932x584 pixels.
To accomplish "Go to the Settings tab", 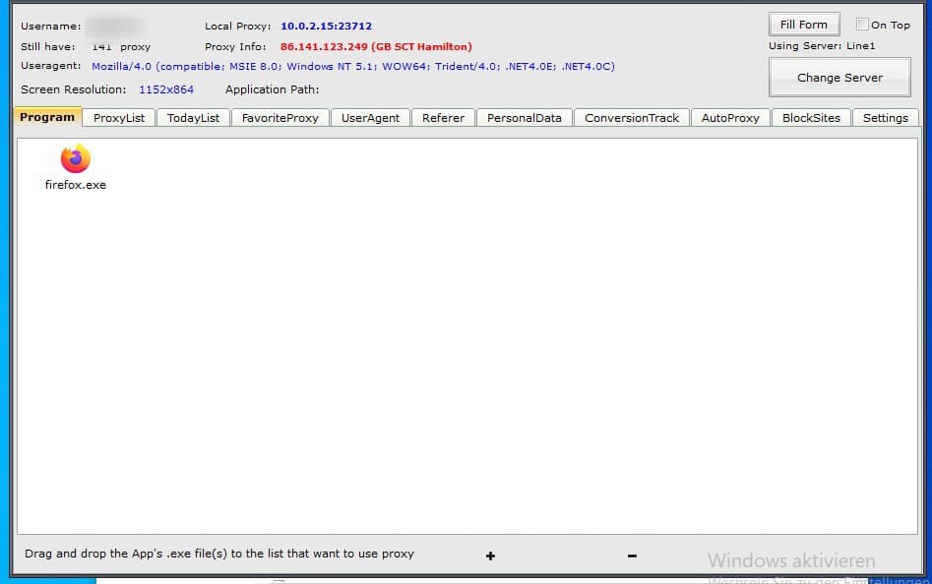I will tap(885, 118).
